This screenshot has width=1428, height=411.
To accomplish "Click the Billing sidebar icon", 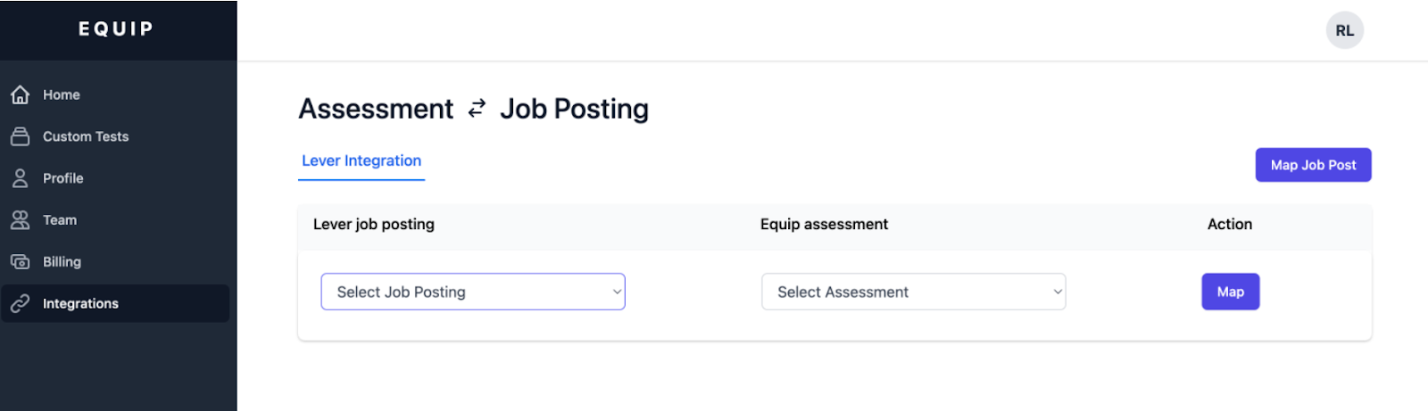I will (x=20, y=262).
